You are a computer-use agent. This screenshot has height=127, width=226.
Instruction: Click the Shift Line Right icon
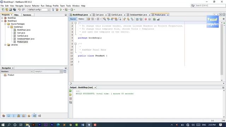141,19
